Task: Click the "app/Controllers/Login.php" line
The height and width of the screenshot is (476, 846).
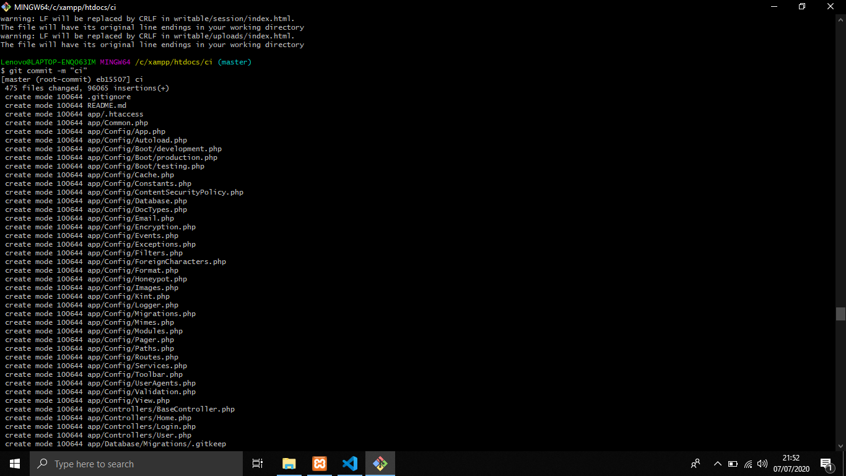Action: 100,426
